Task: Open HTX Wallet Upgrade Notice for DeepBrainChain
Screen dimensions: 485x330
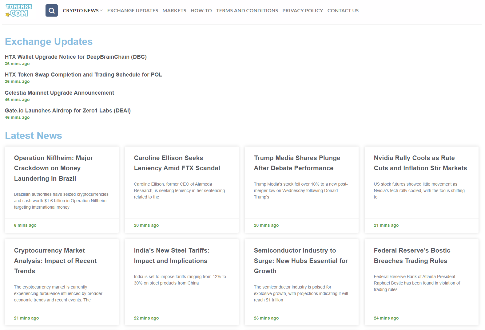Action: 76,57
